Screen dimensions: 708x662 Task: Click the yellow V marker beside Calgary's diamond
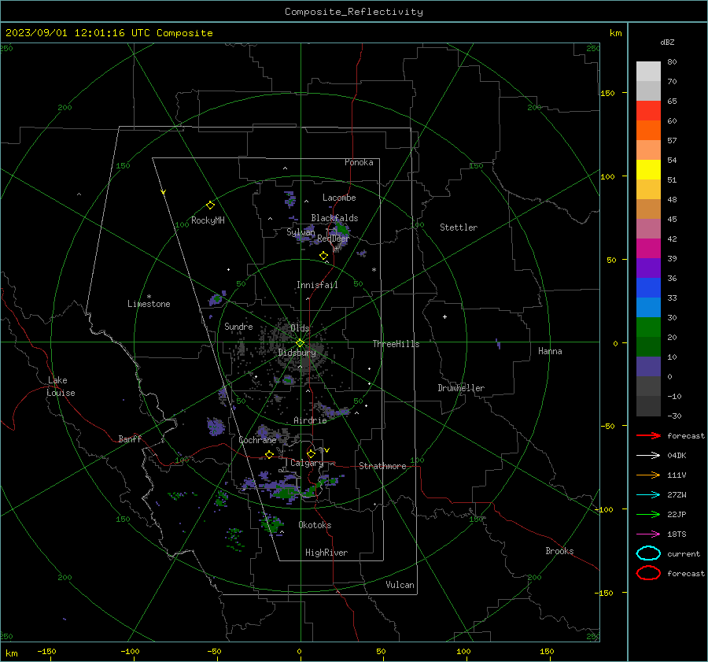coord(326,450)
